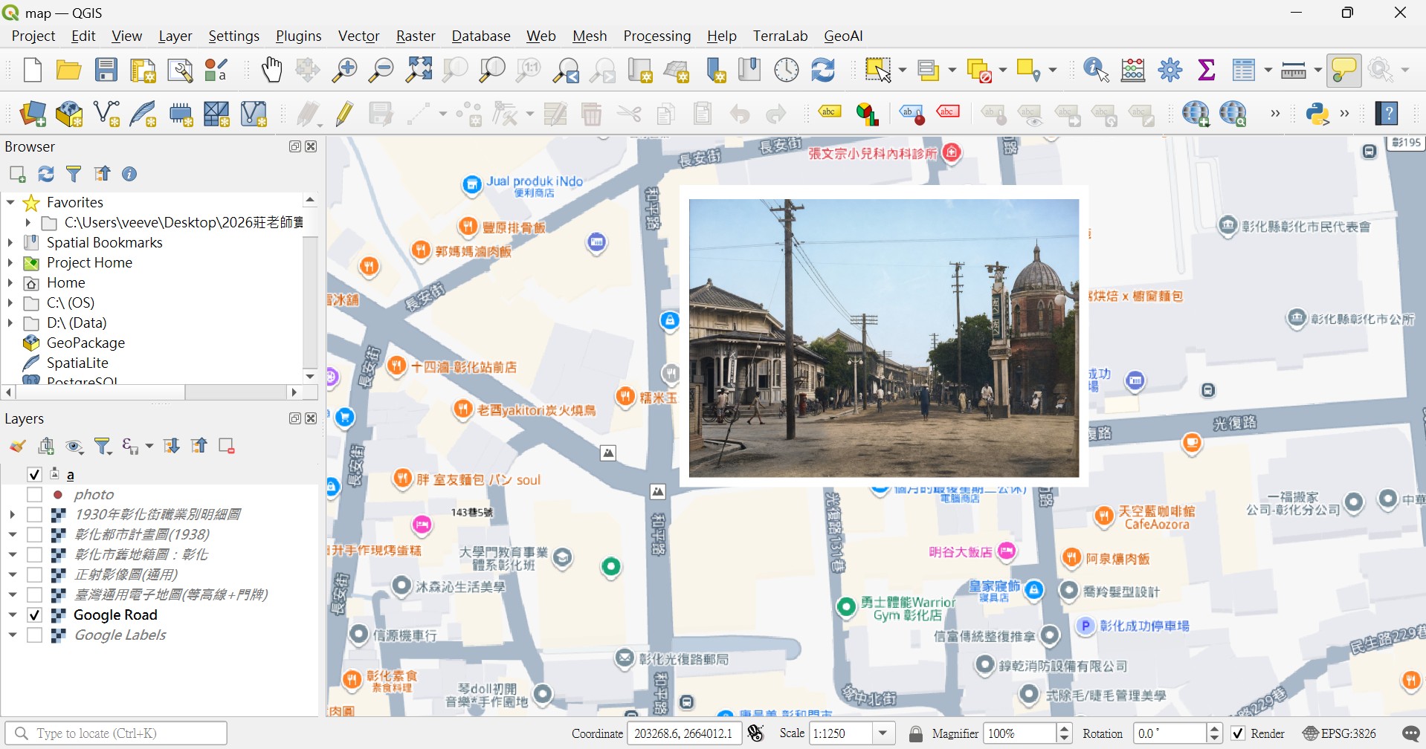Open the Project menu
1426x749 pixels.
point(33,36)
